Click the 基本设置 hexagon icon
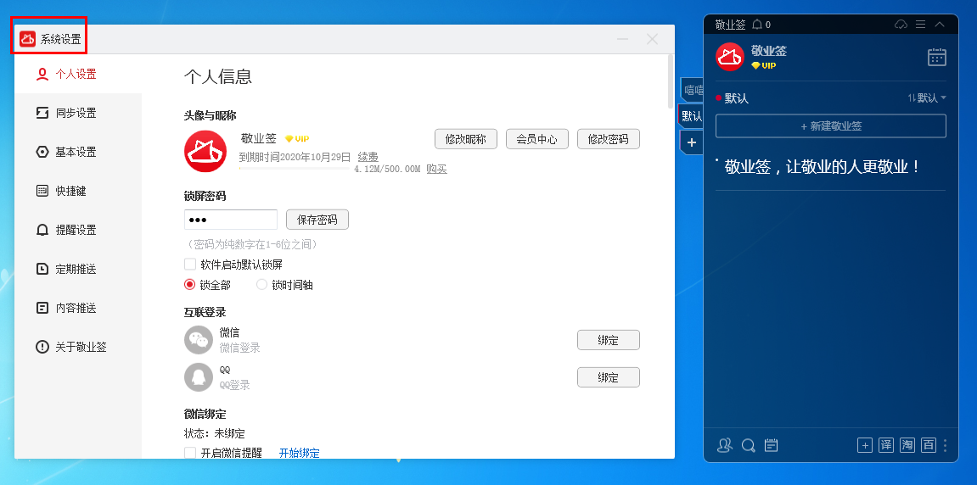The image size is (977, 485). [42, 152]
